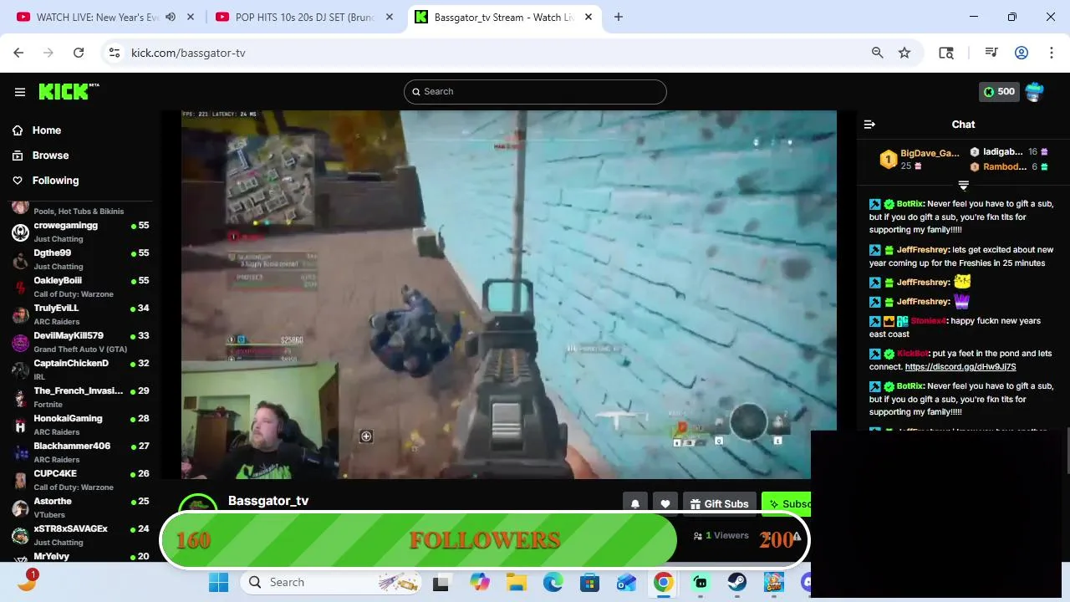This screenshot has width=1070, height=602.
Task: Open the zoom magnifier icon in address bar
Action: click(877, 53)
